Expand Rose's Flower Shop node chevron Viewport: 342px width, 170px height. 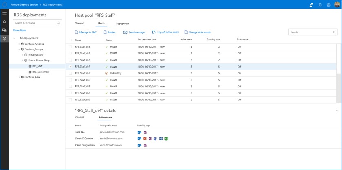click(x=22, y=61)
